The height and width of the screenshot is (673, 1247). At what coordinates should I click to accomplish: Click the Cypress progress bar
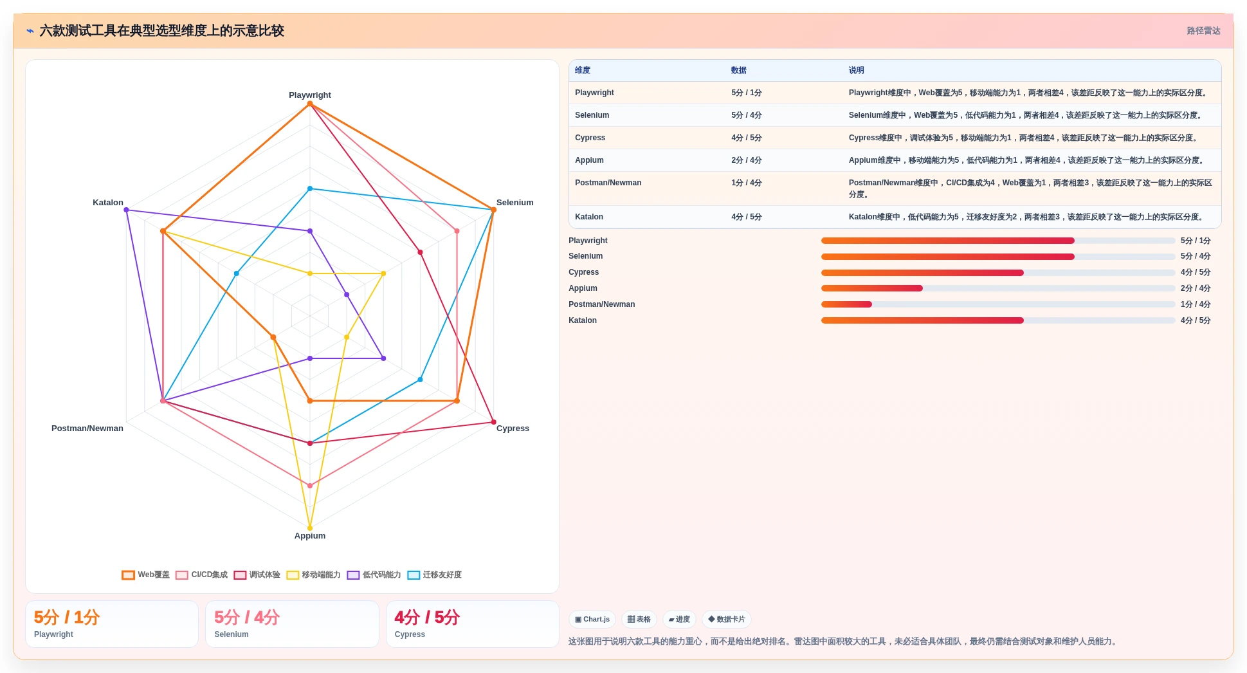click(x=998, y=273)
